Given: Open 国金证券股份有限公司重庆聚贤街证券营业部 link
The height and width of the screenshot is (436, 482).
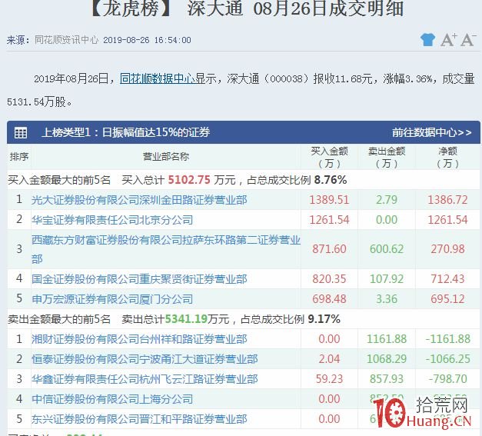Looking at the screenshot, I should click(139, 279).
